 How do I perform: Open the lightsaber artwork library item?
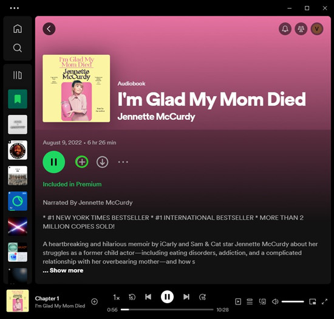click(18, 226)
